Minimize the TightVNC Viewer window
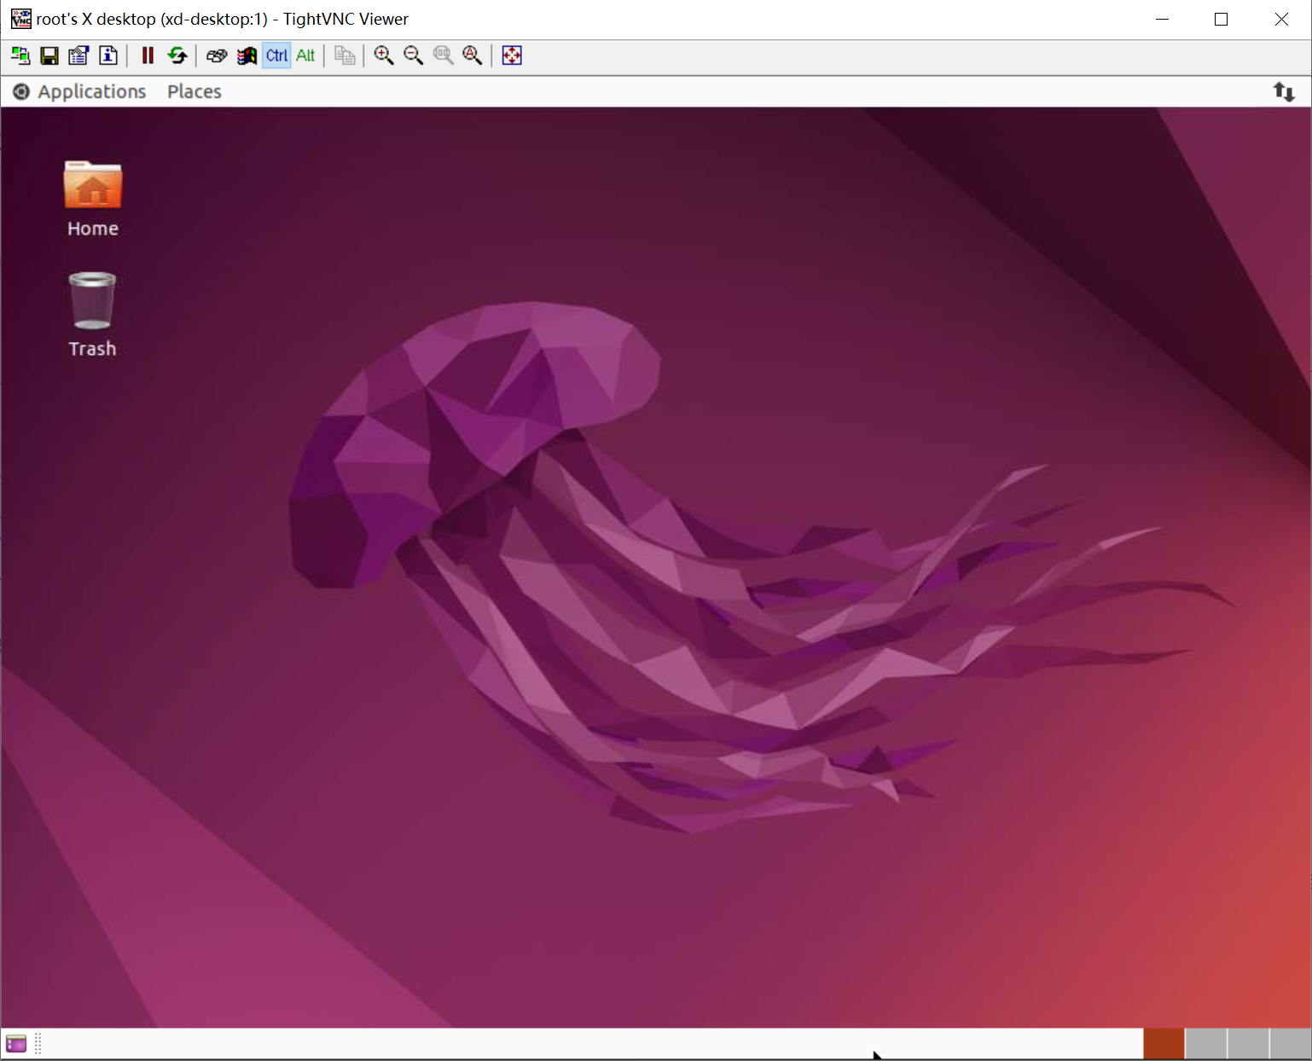1312x1061 pixels. [x=1162, y=19]
